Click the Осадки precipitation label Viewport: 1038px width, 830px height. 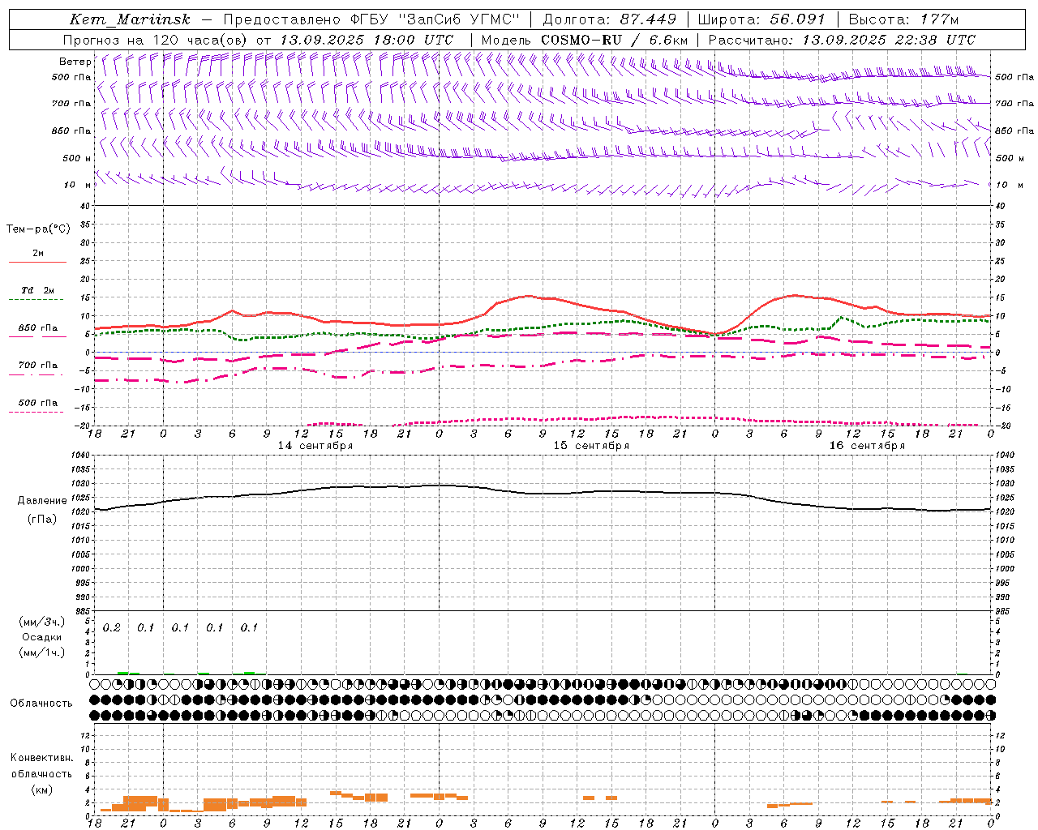coord(42,637)
